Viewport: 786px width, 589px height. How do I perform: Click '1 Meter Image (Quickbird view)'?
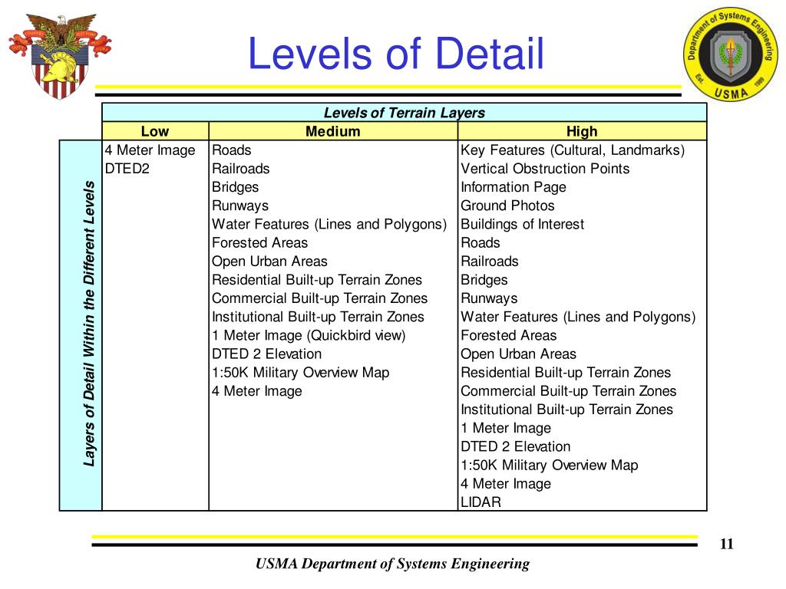point(309,336)
